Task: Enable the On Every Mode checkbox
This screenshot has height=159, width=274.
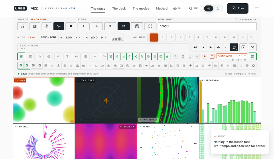Action: point(235,20)
